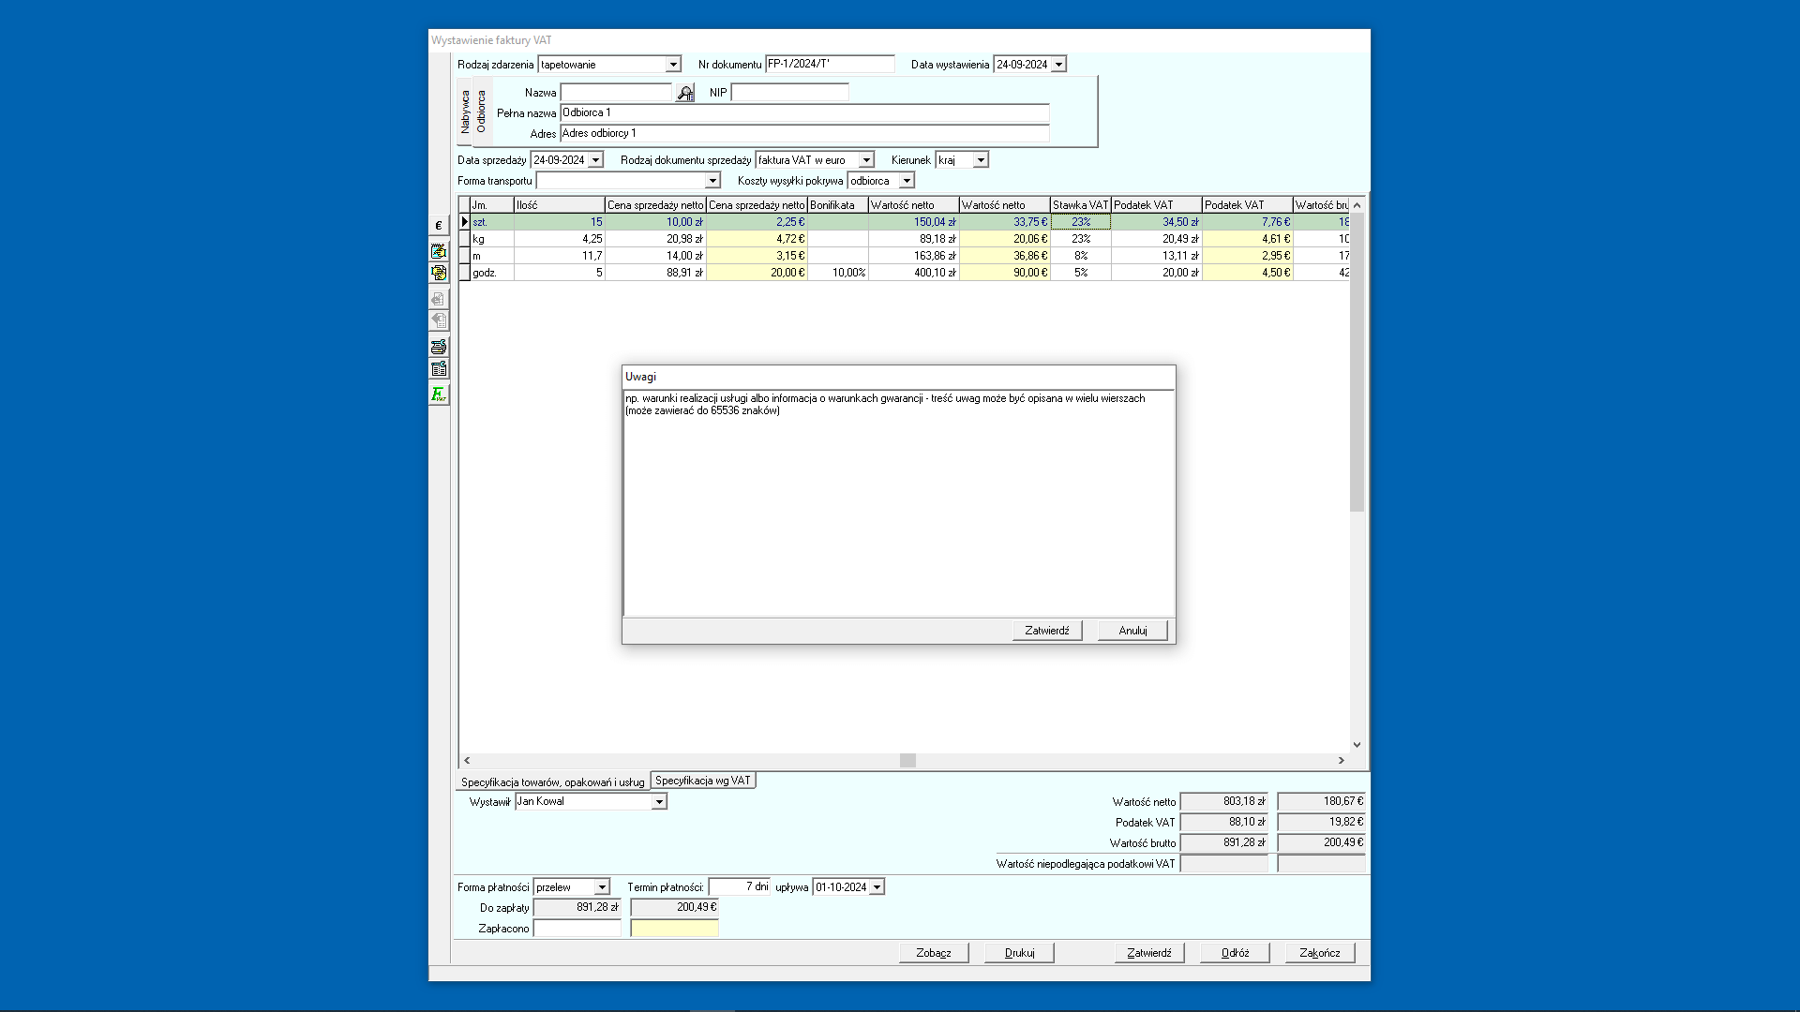Click Anuluj in the Uwagi dialog
The image size is (1800, 1012).
tap(1132, 631)
